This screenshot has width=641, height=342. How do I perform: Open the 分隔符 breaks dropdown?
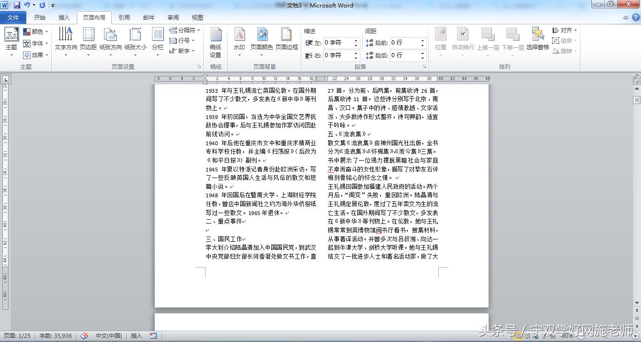pos(186,30)
